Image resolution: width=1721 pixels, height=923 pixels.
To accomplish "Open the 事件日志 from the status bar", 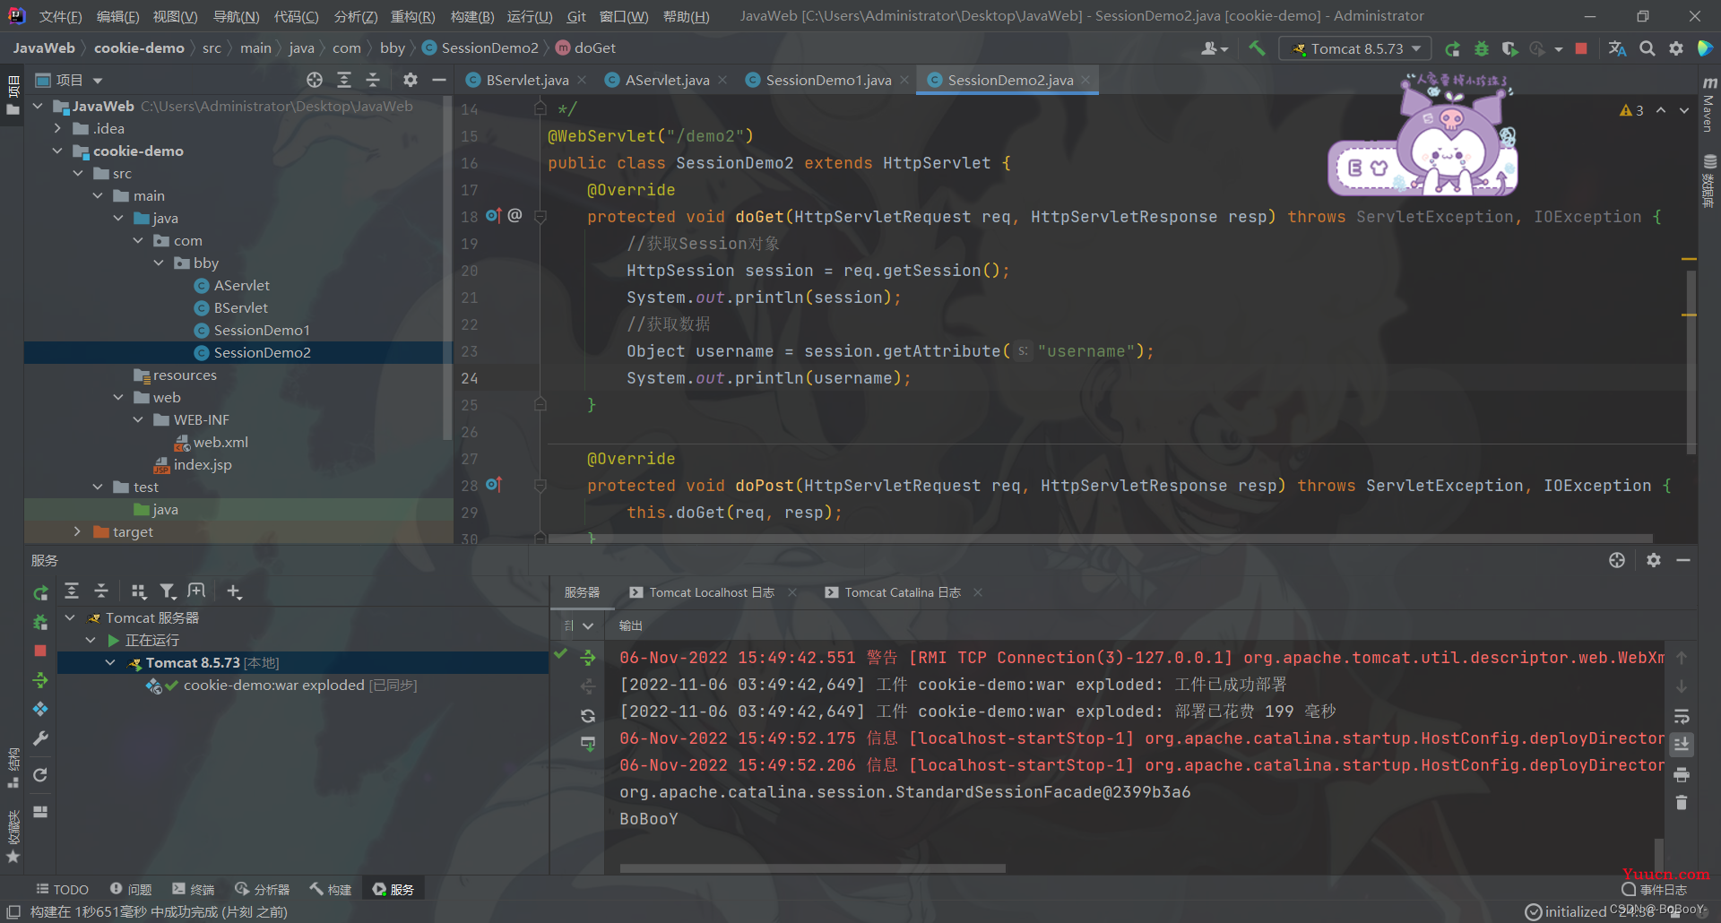I will point(1655,889).
